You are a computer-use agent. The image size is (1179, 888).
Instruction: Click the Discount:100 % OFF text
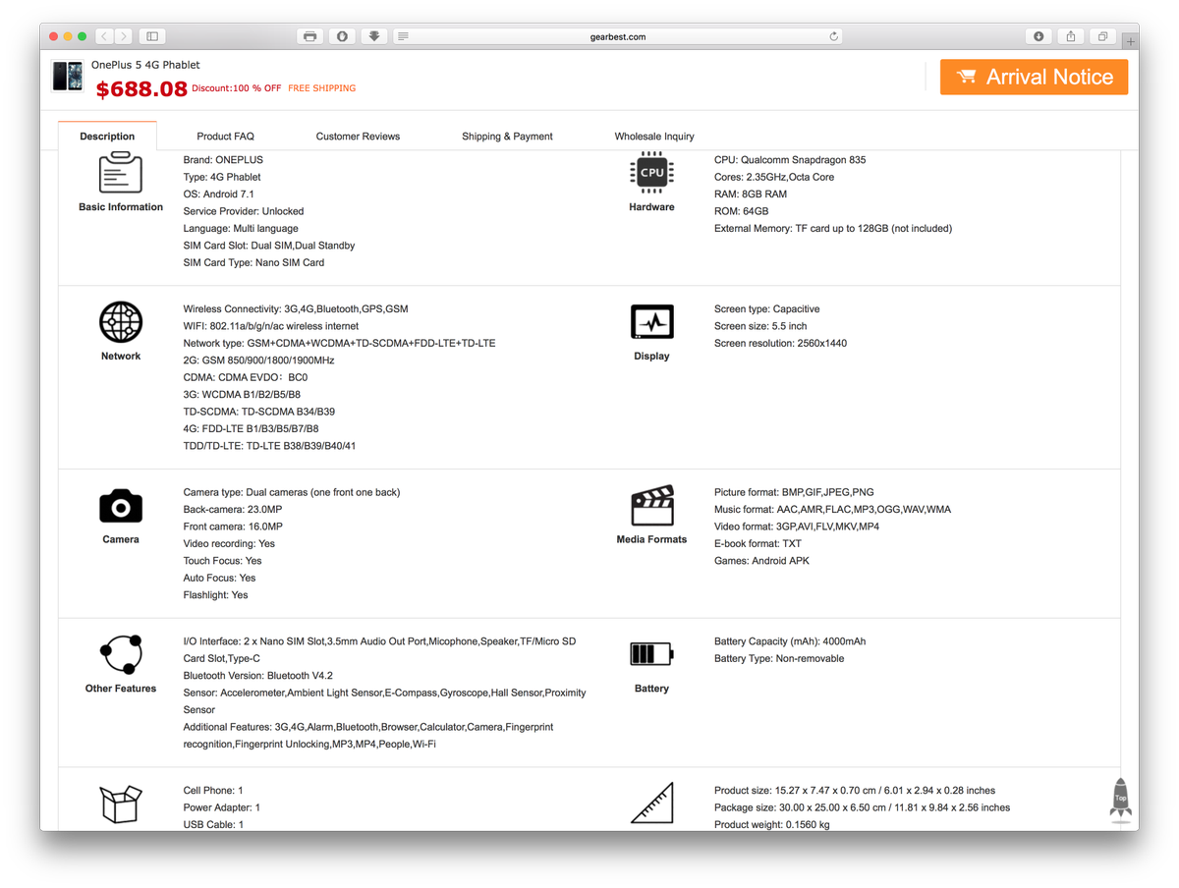coord(237,88)
